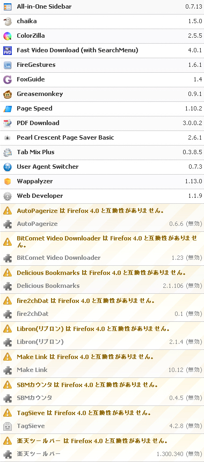Select the Page Speed icon
The image size is (204, 462).
(x=8, y=109)
